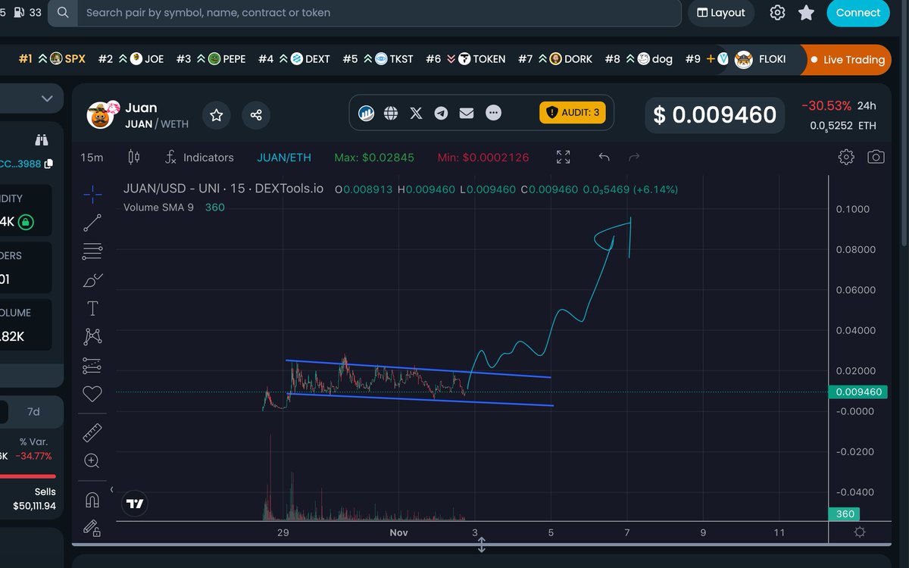Select the brush drawing tool
Image resolution: width=909 pixels, height=568 pixels.
pyautogui.click(x=92, y=279)
